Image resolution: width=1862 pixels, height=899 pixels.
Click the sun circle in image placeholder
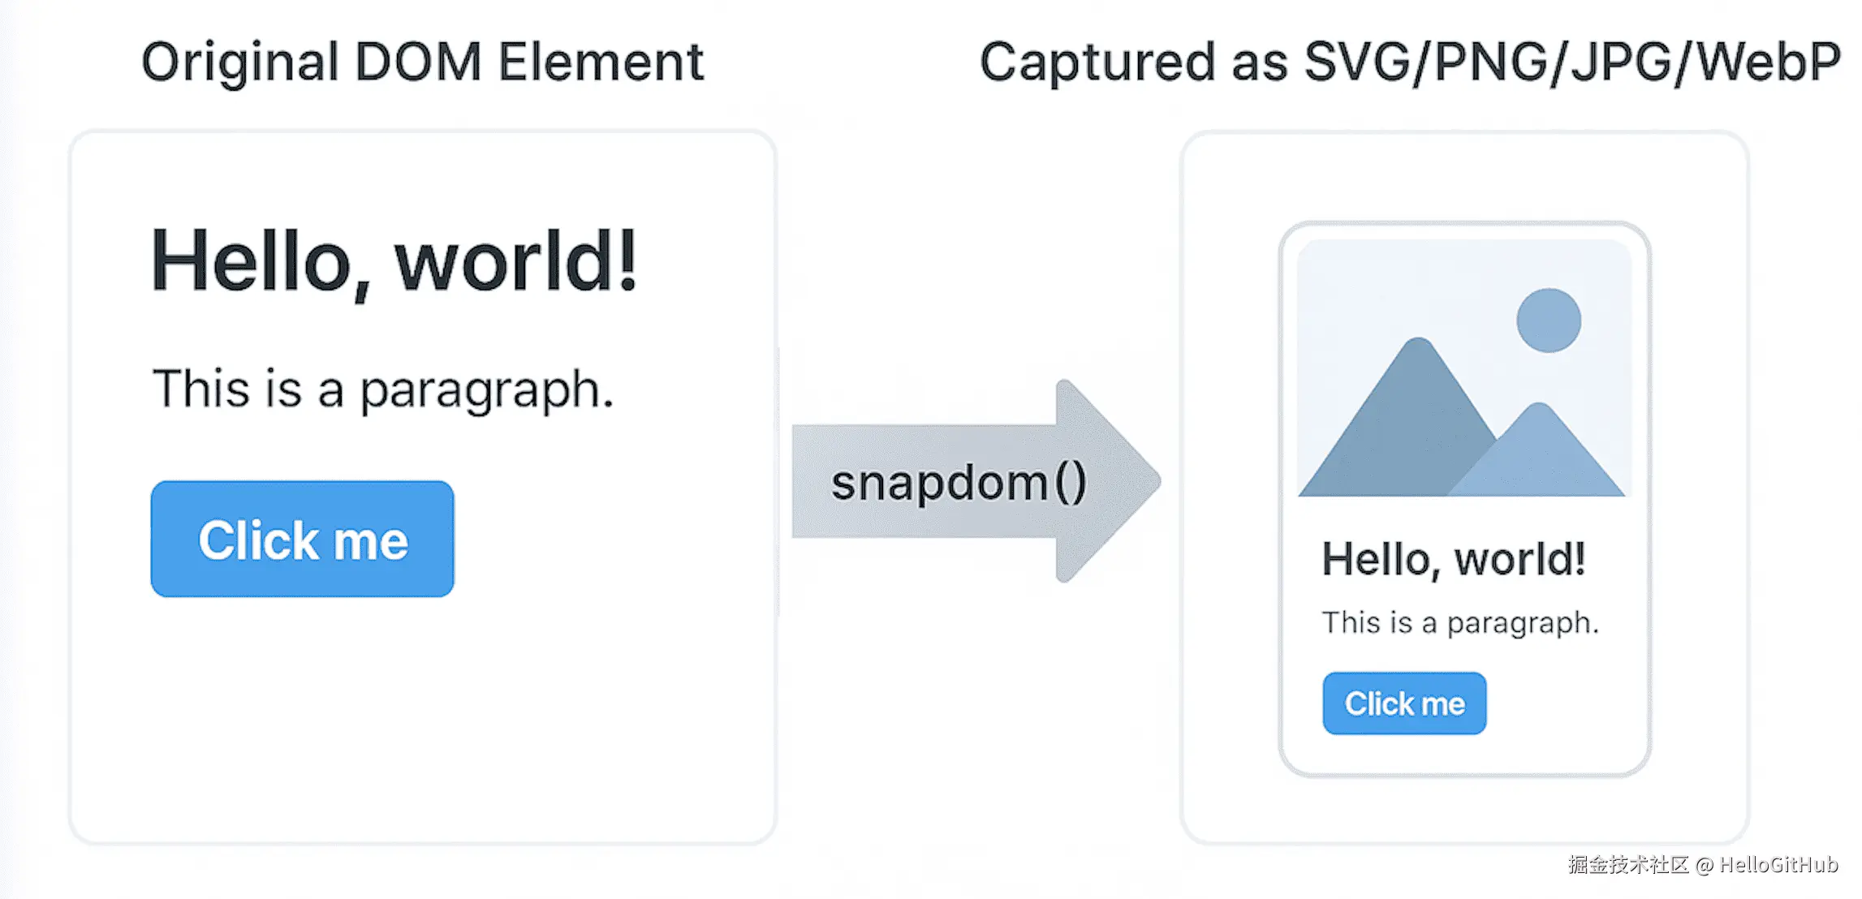click(x=1548, y=320)
